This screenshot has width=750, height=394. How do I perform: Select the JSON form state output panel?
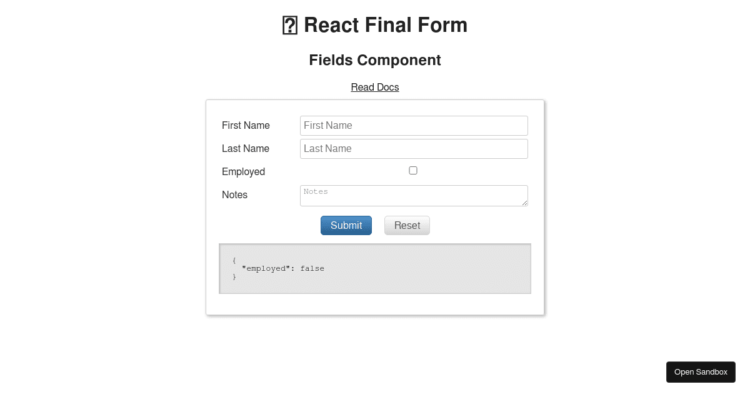374,268
